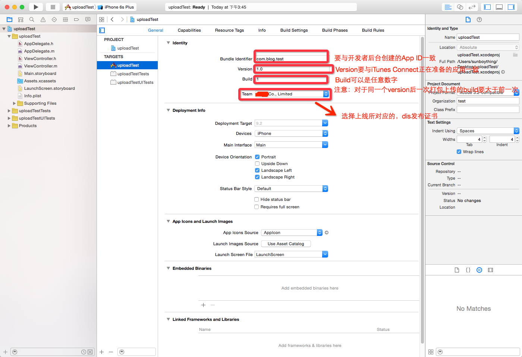Screen dimensions: 522x357
Task: Click the Organization text field
Action: (488, 101)
